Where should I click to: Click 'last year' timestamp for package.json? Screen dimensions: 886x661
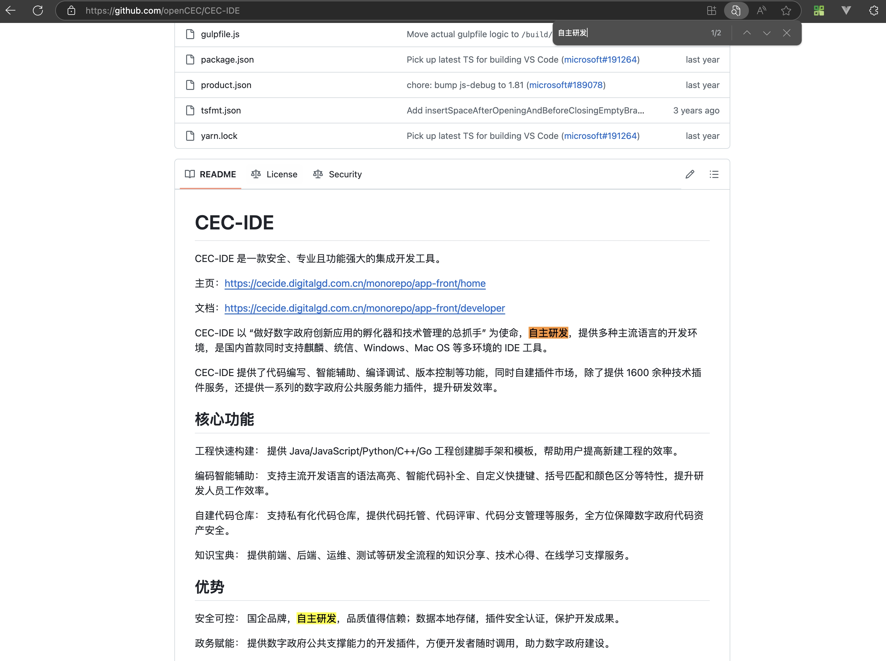point(702,60)
